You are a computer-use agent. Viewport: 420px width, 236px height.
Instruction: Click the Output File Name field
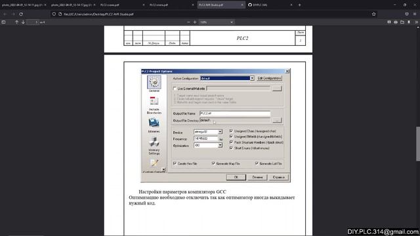pos(235,113)
